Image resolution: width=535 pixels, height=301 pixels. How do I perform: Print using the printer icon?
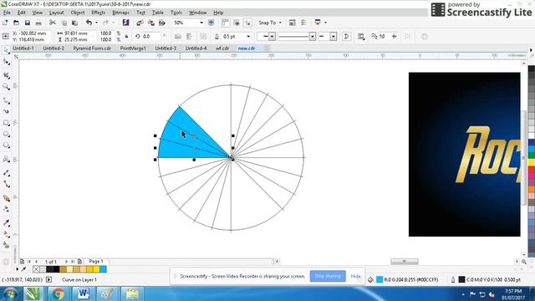pos(38,23)
